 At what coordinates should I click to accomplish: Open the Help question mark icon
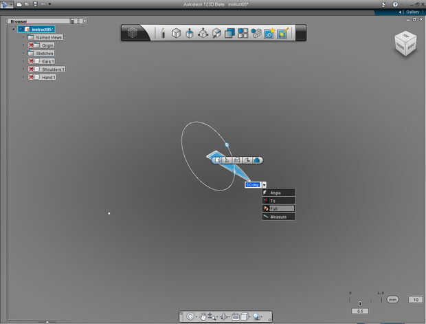tap(395, 4)
